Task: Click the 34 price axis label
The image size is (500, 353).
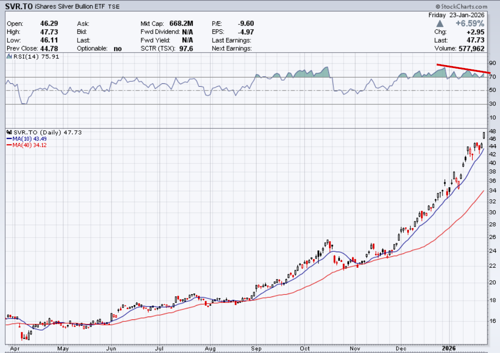Action: coord(492,191)
